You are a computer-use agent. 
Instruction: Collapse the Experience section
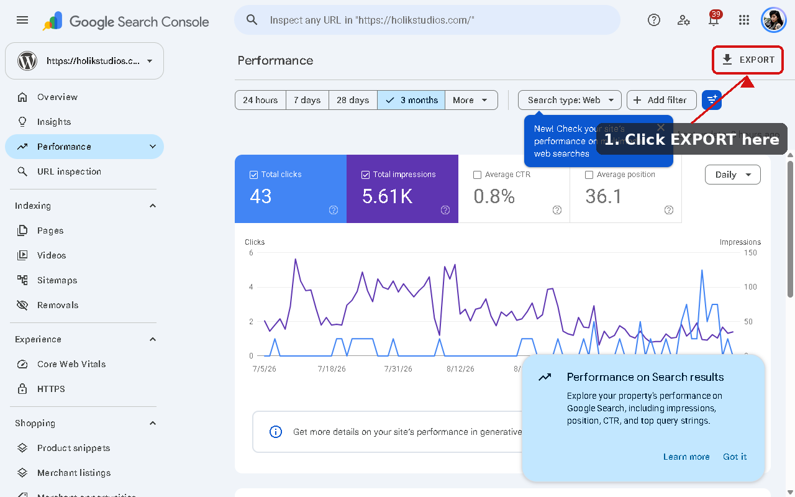pyautogui.click(x=153, y=339)
